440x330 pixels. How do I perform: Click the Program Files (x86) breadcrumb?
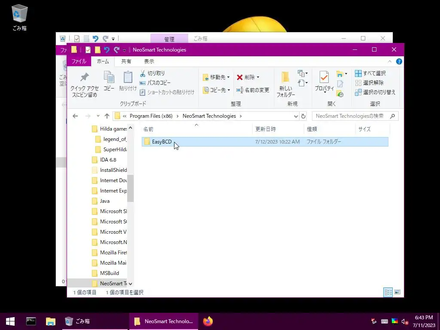pos(151,116)
